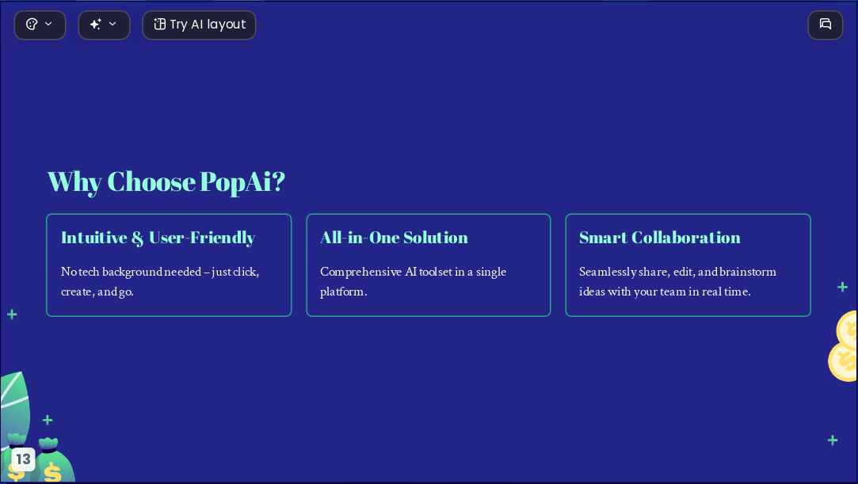Click the slide number 13 badge
858x484 pixels.
tap(23, 459)
